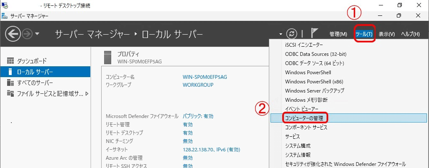The height and width of the screenshot is (168, 429).
Task: Click computer name link WIN-SP0M0EFP5AG
Action: point(204,77)
